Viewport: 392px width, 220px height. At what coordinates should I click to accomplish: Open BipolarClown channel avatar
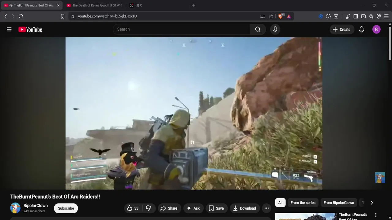15,208
